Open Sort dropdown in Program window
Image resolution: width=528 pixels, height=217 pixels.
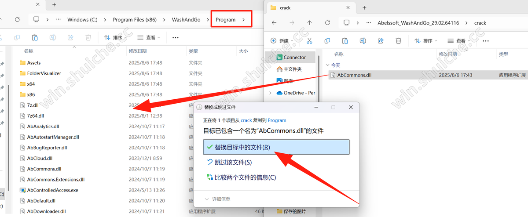116,38
